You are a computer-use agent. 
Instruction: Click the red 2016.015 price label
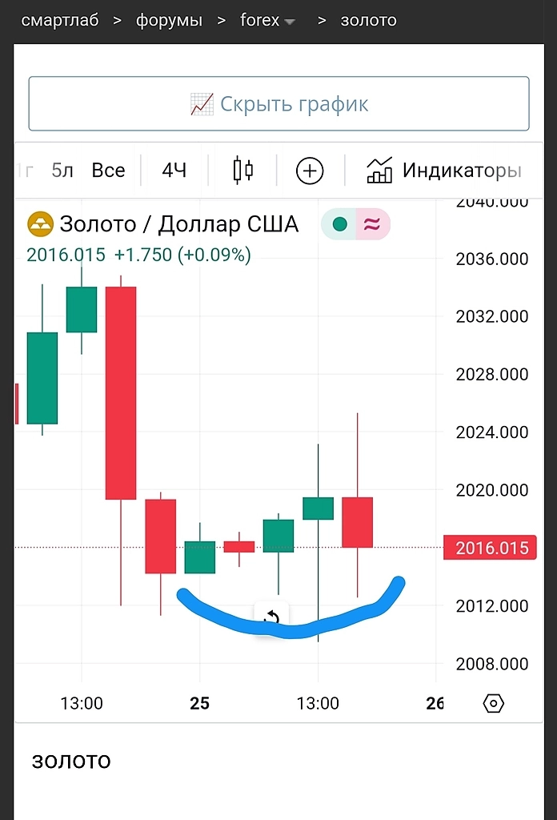(491, 549)
